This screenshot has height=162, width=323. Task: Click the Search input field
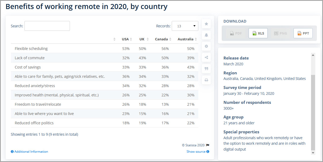(47, 26)
